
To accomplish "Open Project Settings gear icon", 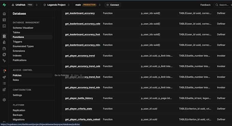I will 4,100.
